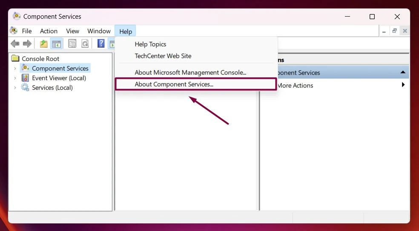
Task: Click the Console Root folder icon
Action: (15, 58)
